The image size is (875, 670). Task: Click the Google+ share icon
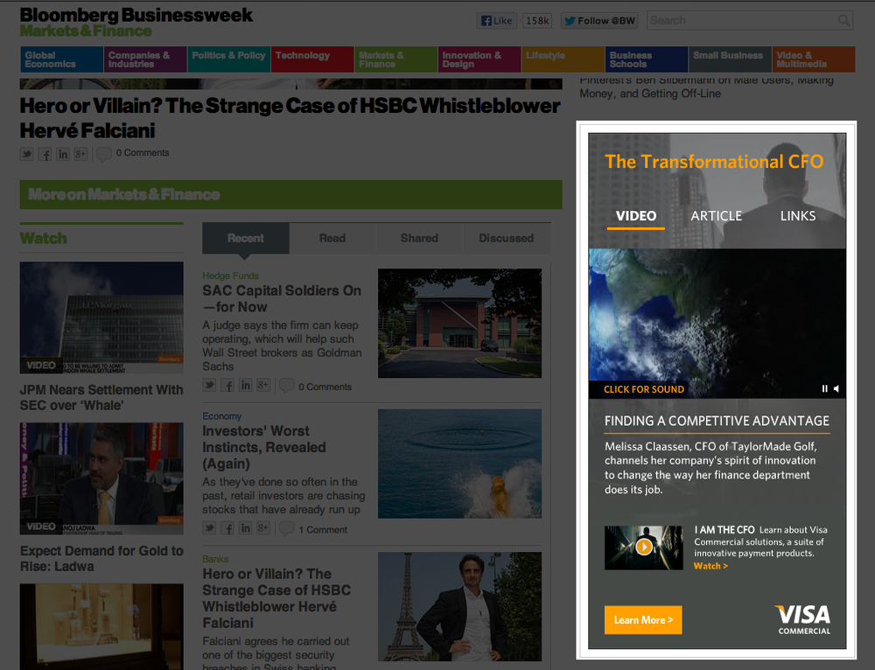coord(80,153)
